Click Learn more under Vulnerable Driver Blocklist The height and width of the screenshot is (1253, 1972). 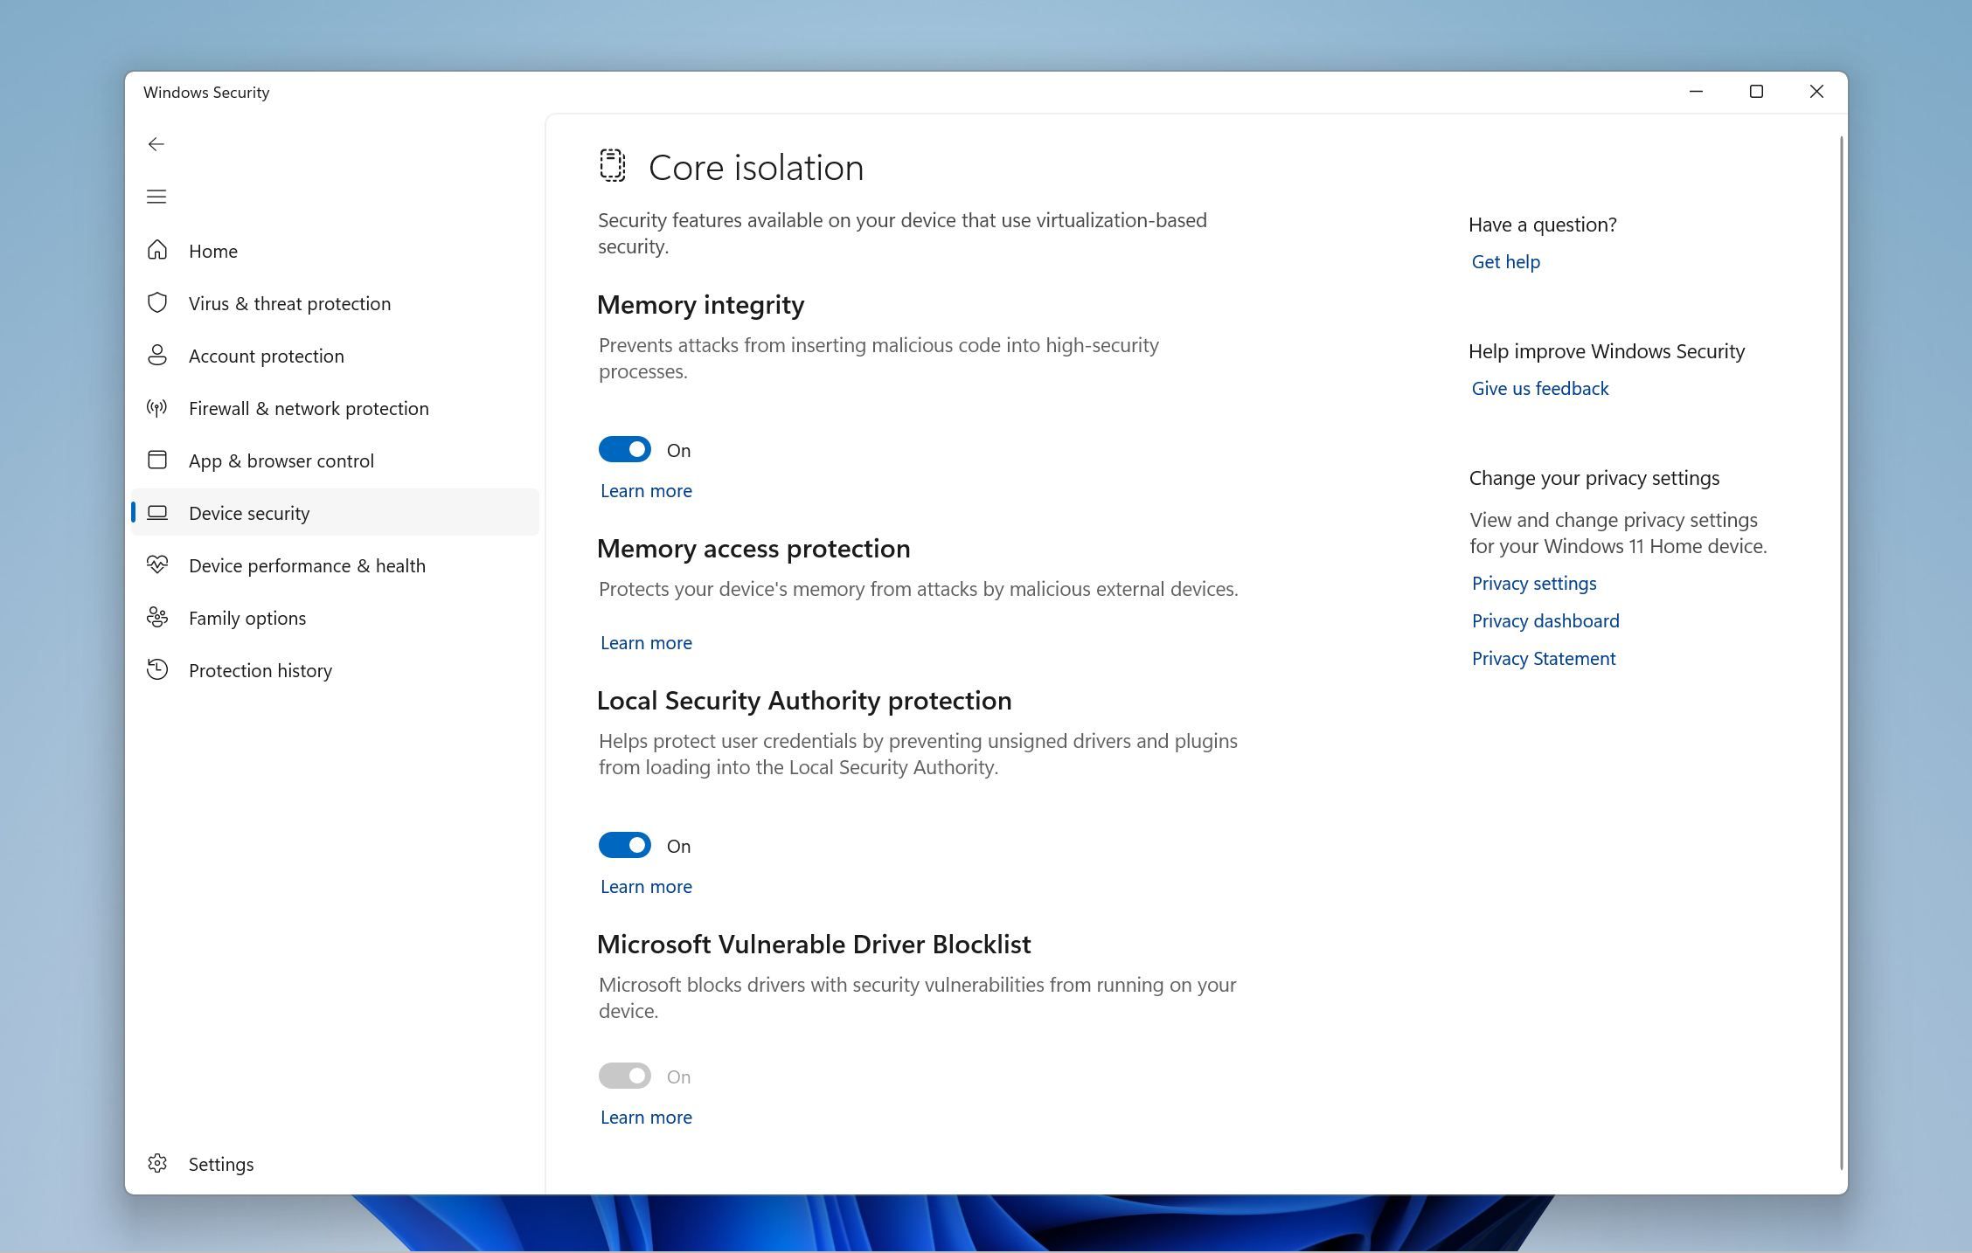[x=646, y=1117]
